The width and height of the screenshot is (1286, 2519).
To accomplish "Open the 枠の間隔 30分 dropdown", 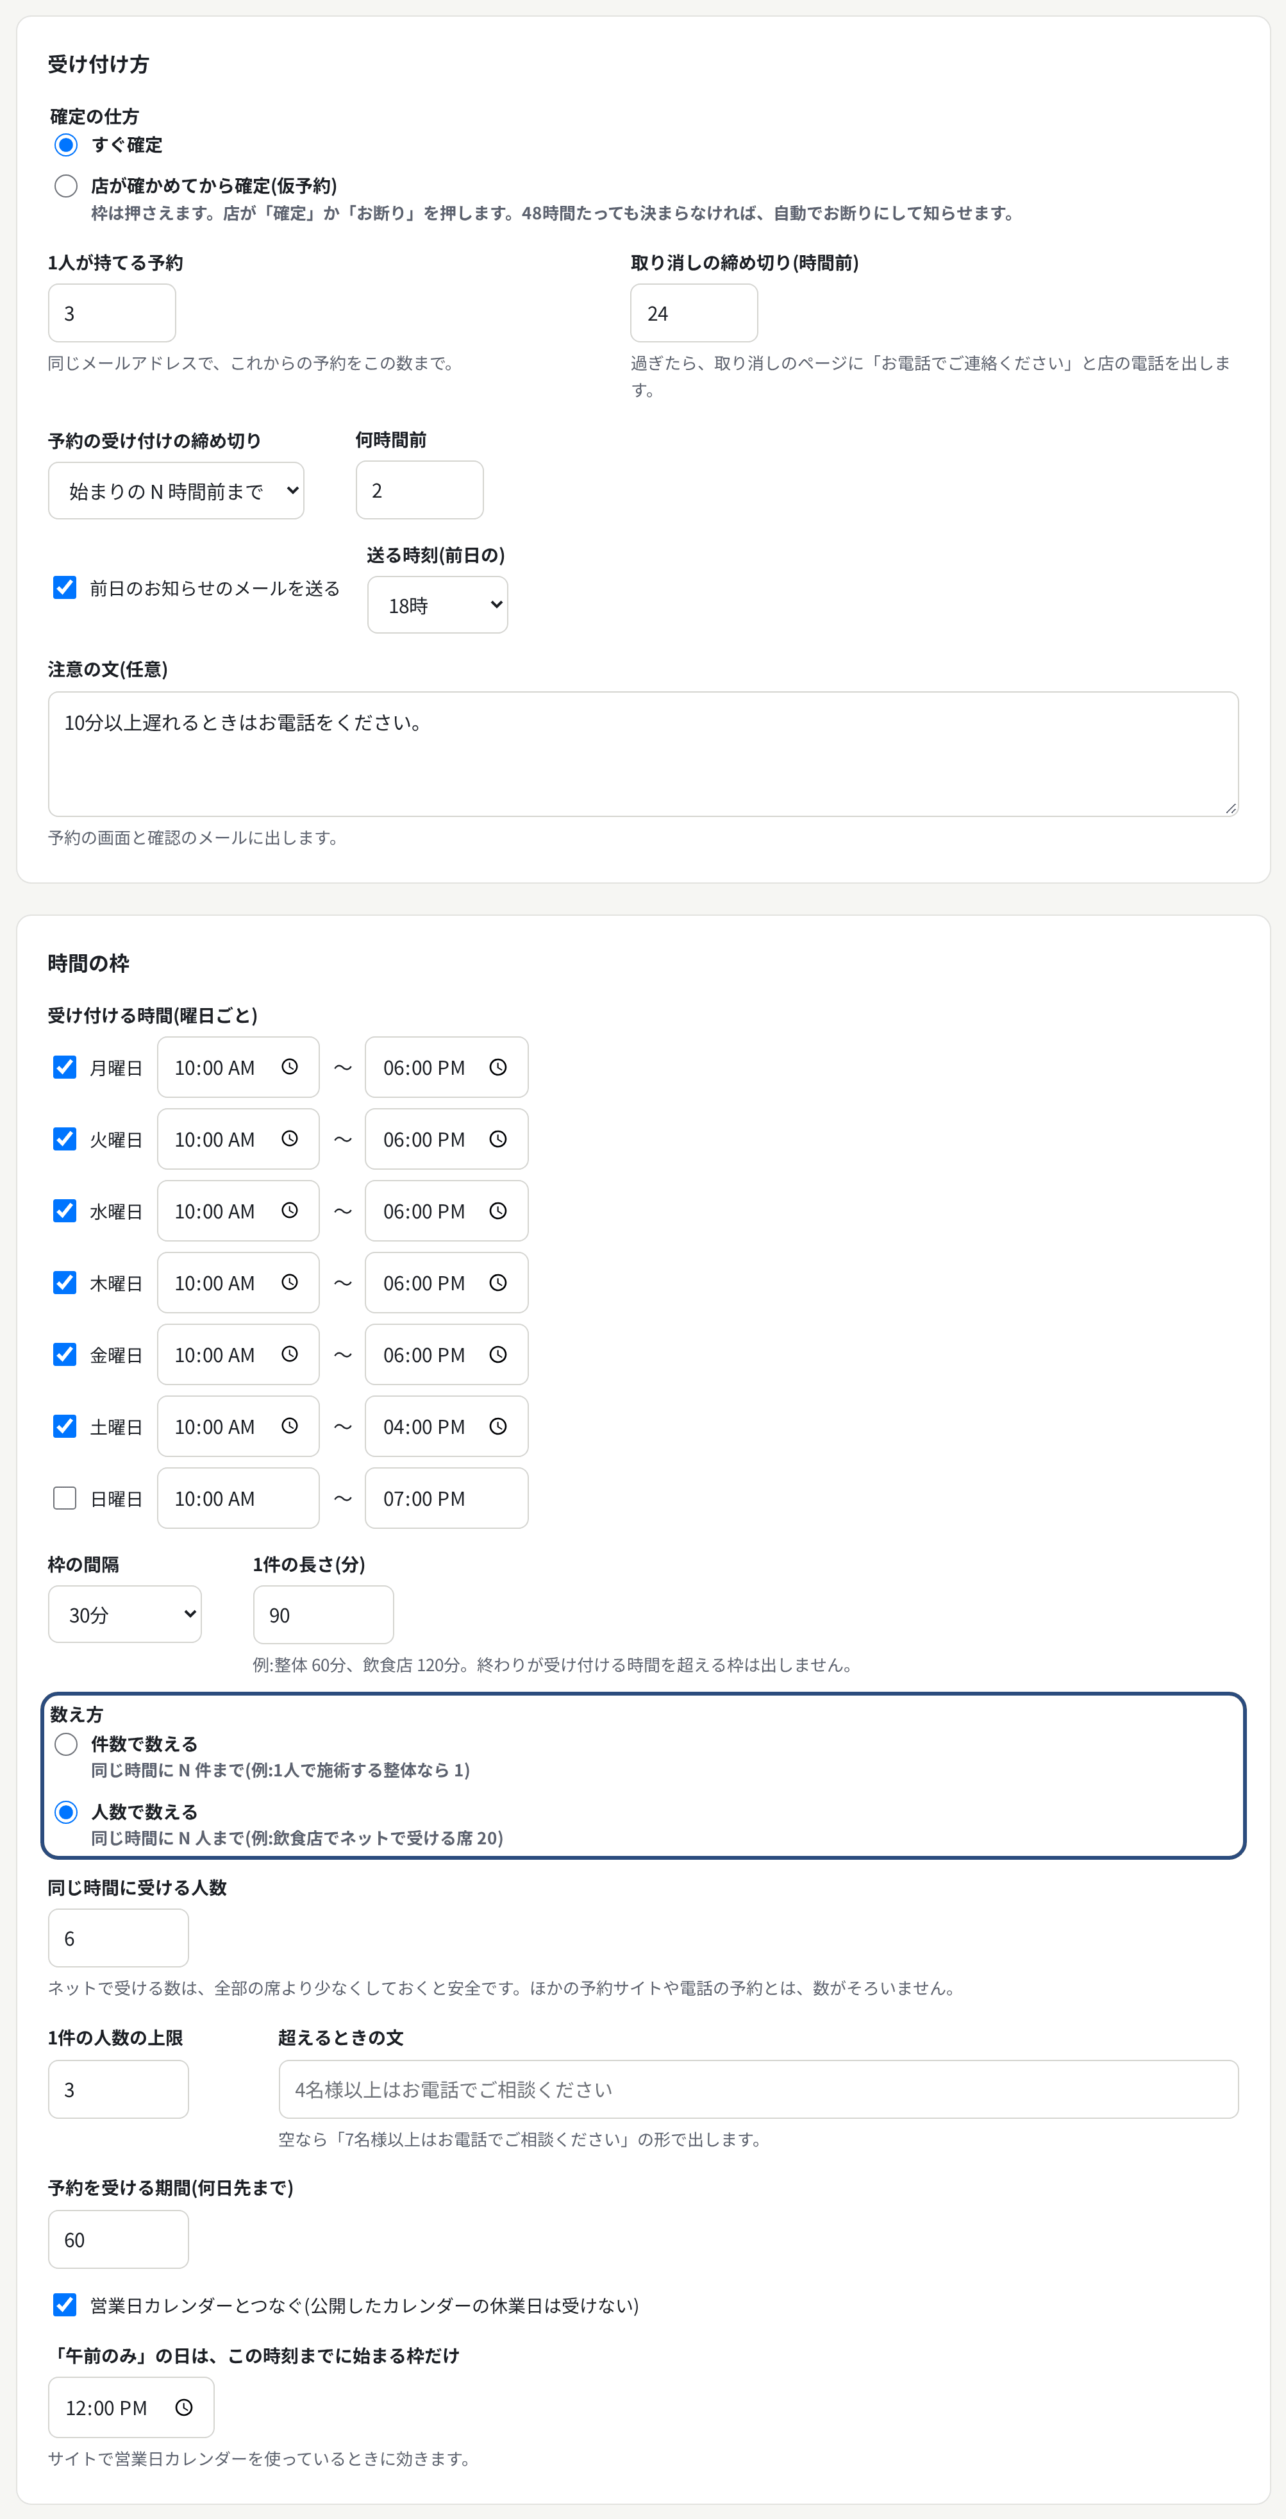I will tap(125, 1615).
